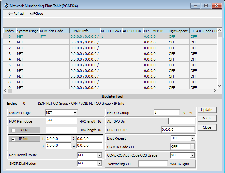Click the Refresh arrow icon in toolbar
Screen dimensions: 225x173
tap(10, 14)
